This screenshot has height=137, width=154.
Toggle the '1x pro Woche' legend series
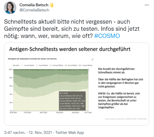pyautogui.click(x=42, y=65)
